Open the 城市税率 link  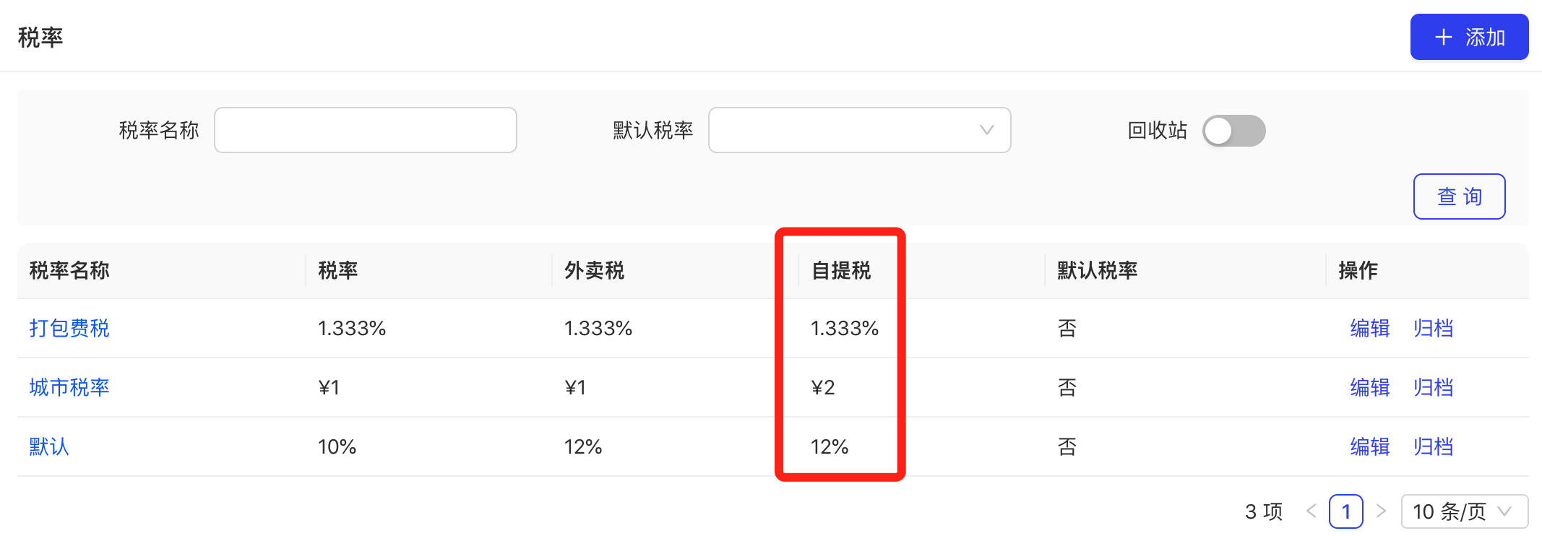pyautogui.click(x=69, y=387)
